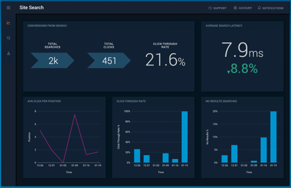Click the 01-19 bar in Click-Through Rate chart
291x188 pixels.
(184, 137)
